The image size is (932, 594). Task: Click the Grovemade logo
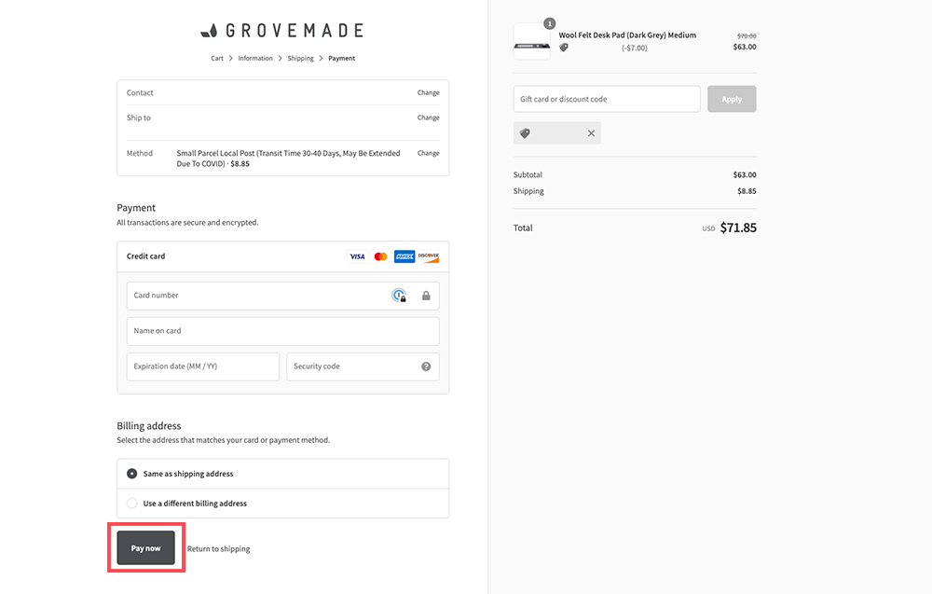pos(282,31)
